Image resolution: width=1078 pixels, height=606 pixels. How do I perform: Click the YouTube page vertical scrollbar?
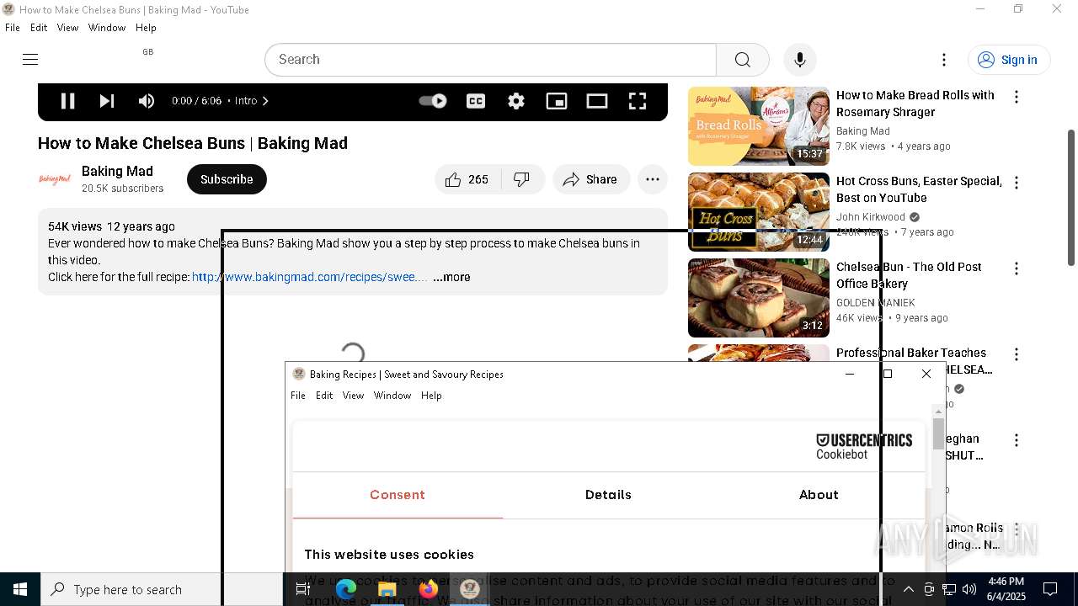point(1071,198)
